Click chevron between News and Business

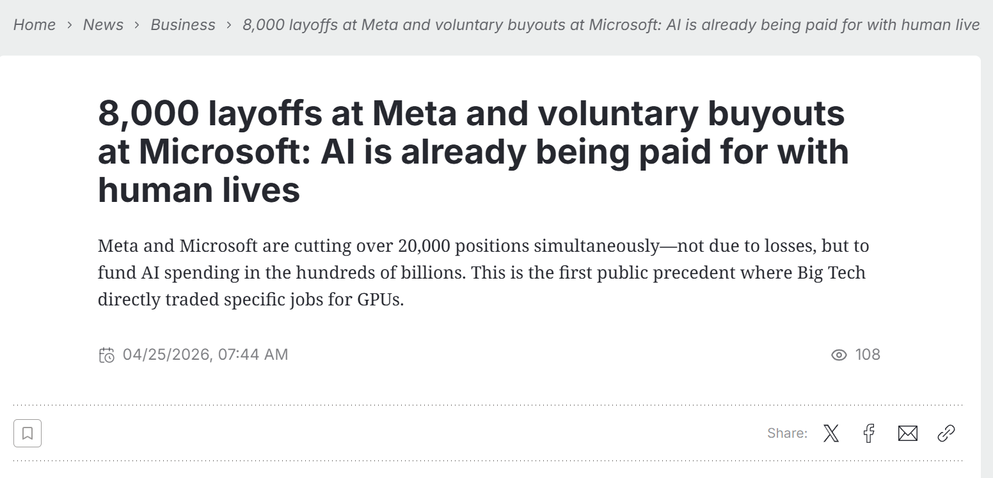click(137, 25)
